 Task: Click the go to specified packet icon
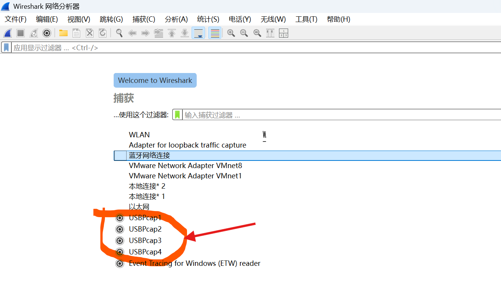[x=159, y=33]
